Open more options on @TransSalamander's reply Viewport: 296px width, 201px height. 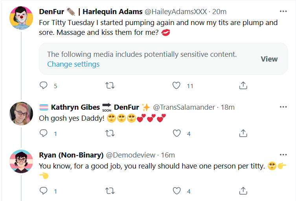pyautogui.click(x=283, y=107)
